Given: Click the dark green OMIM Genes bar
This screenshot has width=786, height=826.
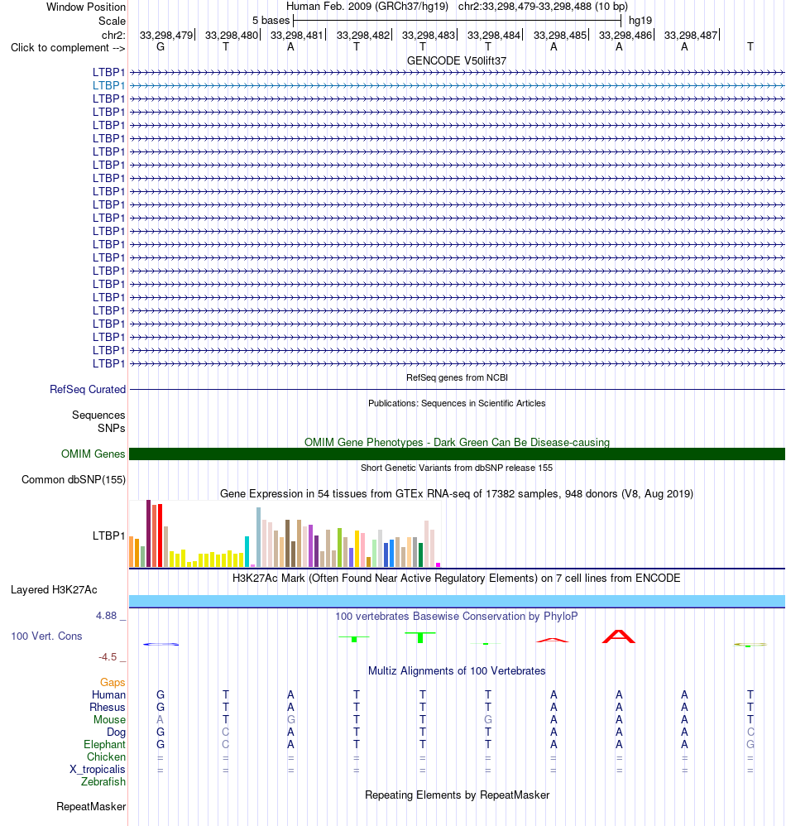Looking at the screenshot, I should 457,454.
